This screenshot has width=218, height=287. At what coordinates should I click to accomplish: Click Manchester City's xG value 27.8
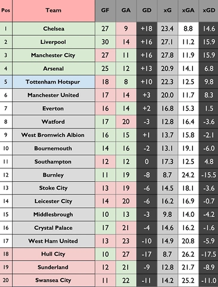point(168,55)
